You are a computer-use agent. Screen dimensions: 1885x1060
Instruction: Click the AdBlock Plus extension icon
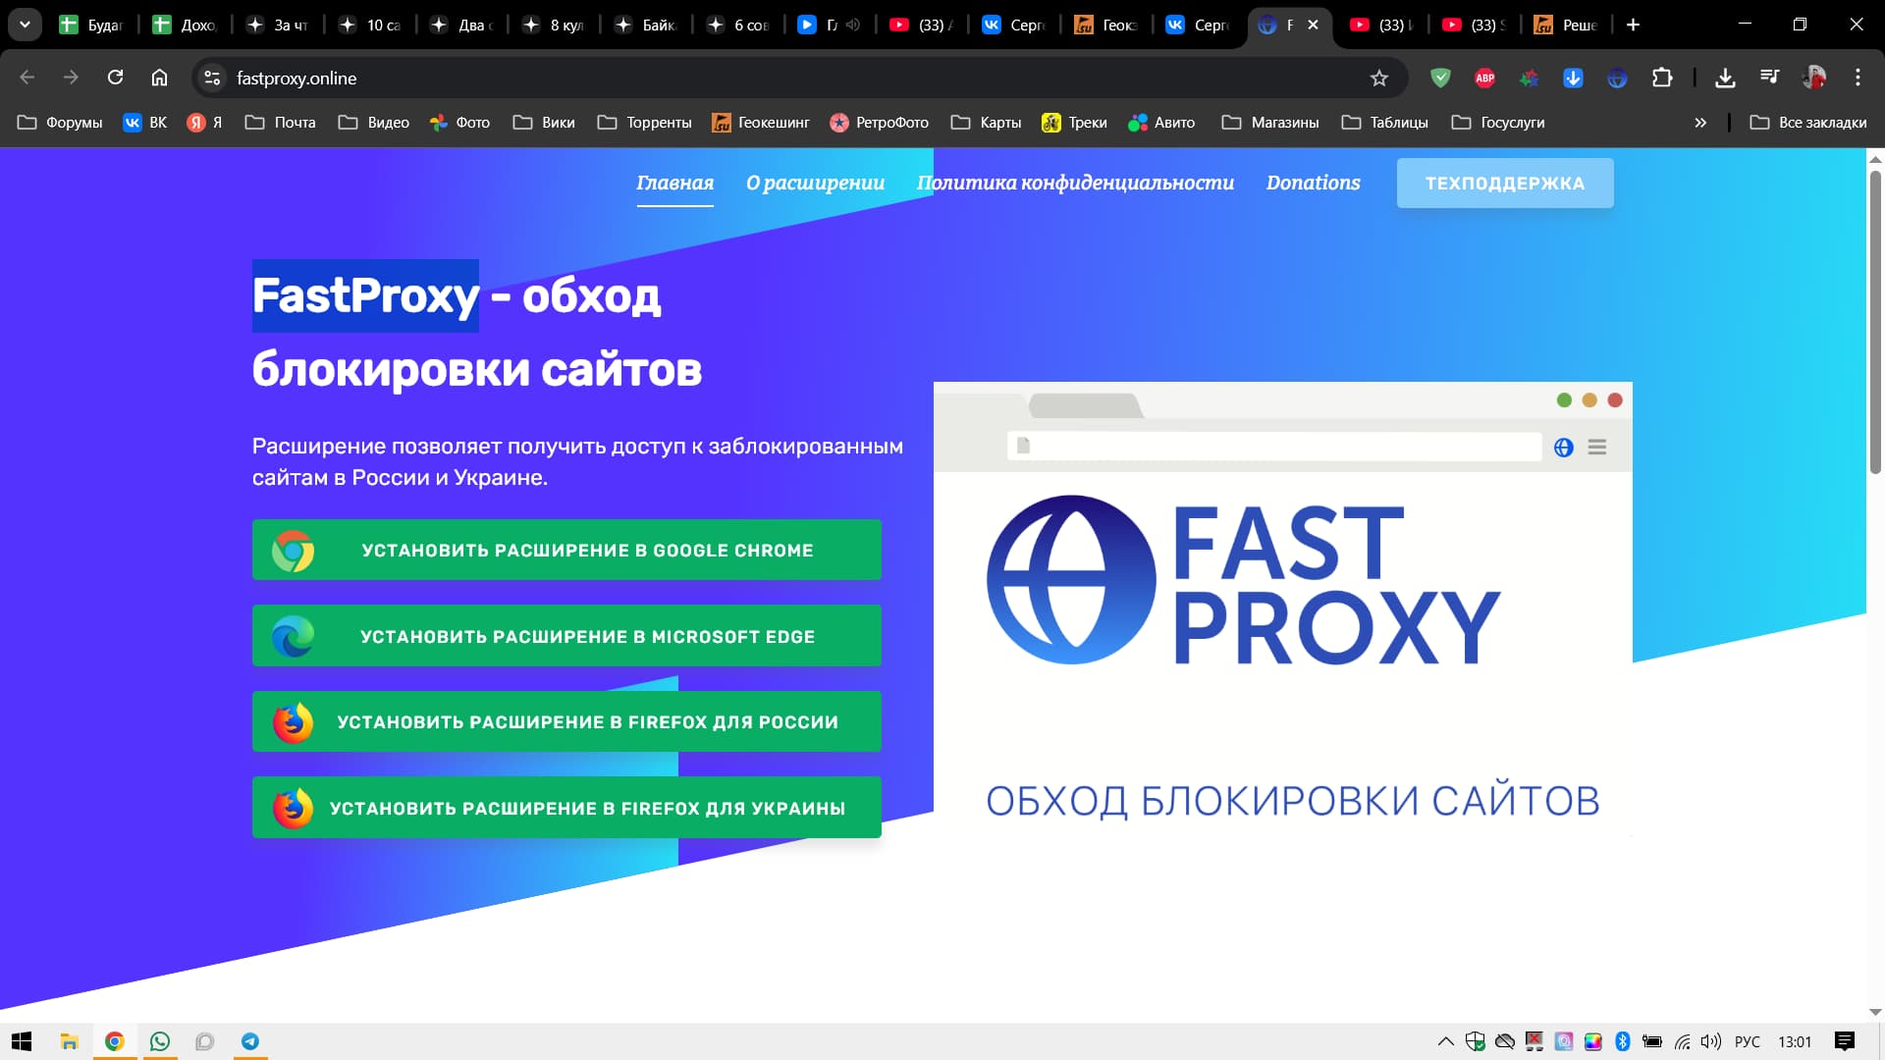(1484, 78)
